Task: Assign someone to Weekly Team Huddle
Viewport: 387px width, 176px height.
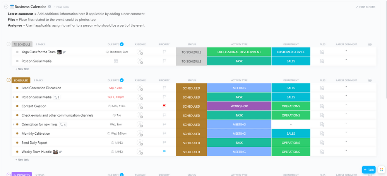Action: click(x=140, y=152)
